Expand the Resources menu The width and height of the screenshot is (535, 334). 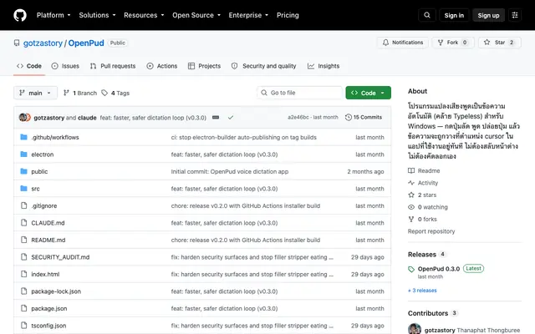click(144, 15)
